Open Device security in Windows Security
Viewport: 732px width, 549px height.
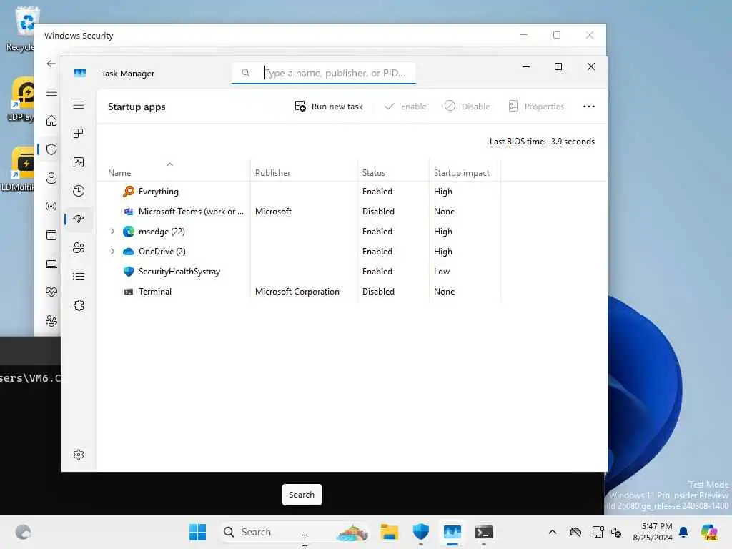coord(51,264)
